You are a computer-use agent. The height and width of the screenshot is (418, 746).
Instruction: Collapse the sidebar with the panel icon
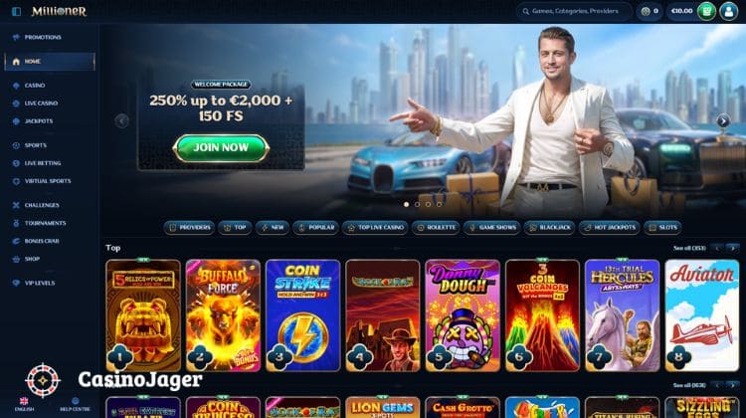[16, 11]
